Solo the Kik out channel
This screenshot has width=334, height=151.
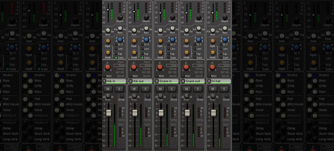coord(146,89)
